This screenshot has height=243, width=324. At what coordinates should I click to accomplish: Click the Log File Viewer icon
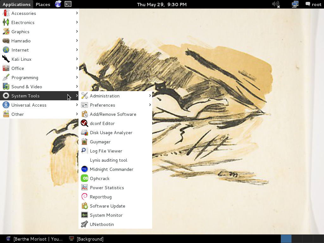[84, 151]
